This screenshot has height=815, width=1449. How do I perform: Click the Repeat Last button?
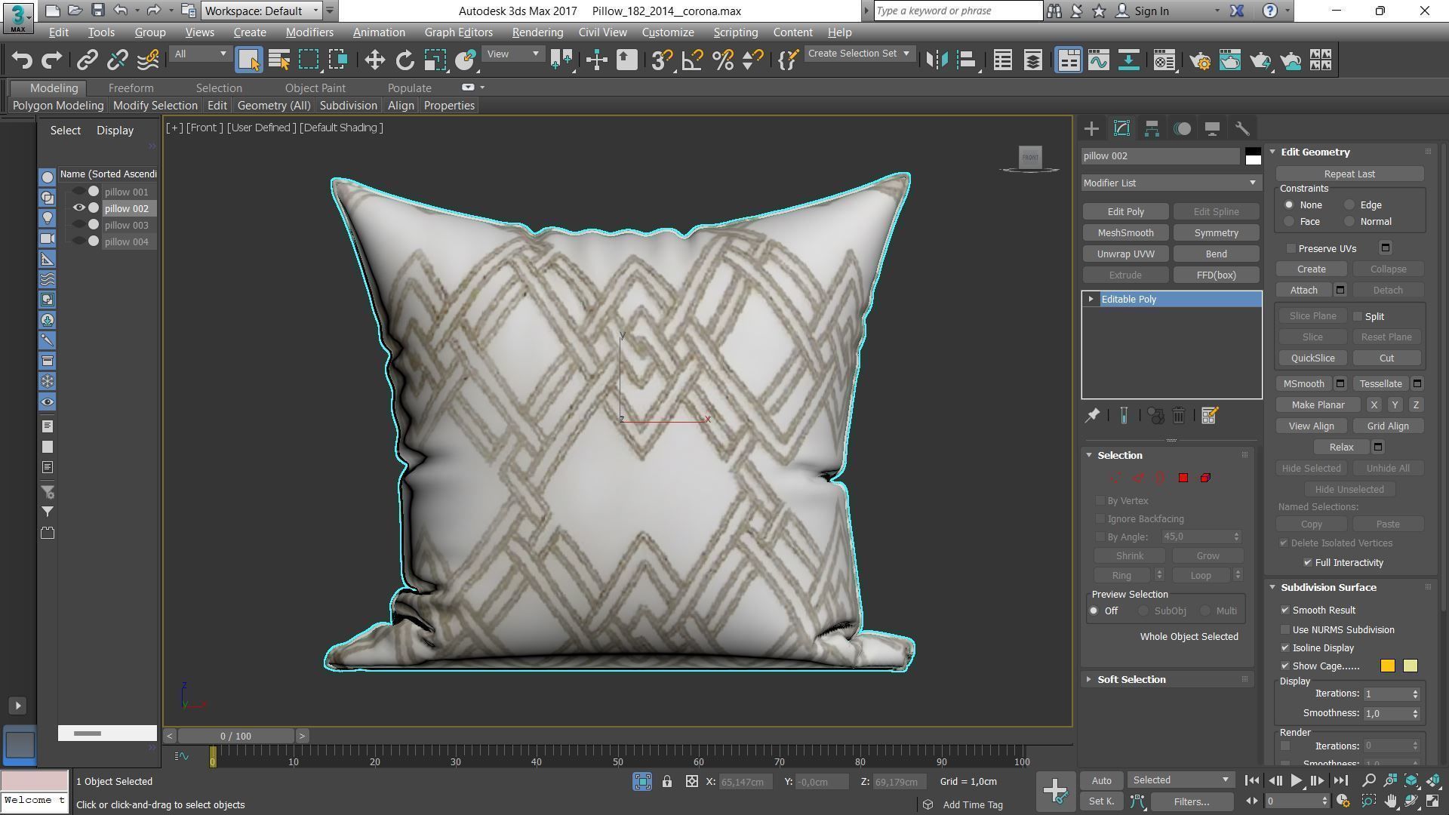(1349, 174)
